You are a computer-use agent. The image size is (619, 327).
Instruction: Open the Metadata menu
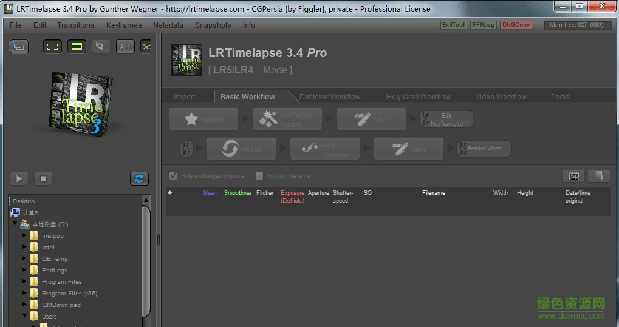pos(168,25)
